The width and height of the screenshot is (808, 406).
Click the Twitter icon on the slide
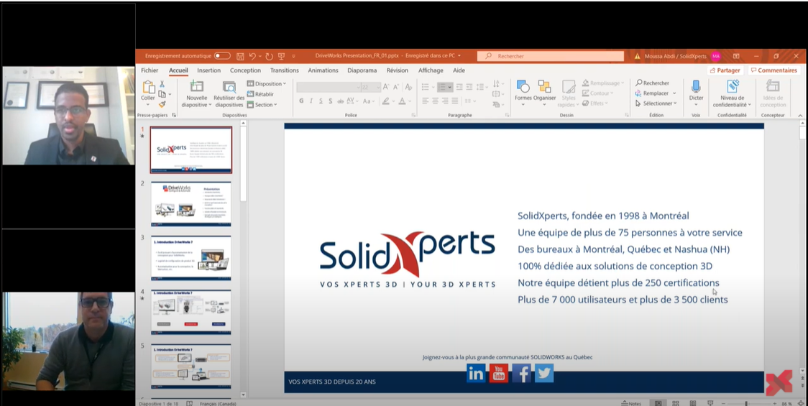(x=544, y=373)
